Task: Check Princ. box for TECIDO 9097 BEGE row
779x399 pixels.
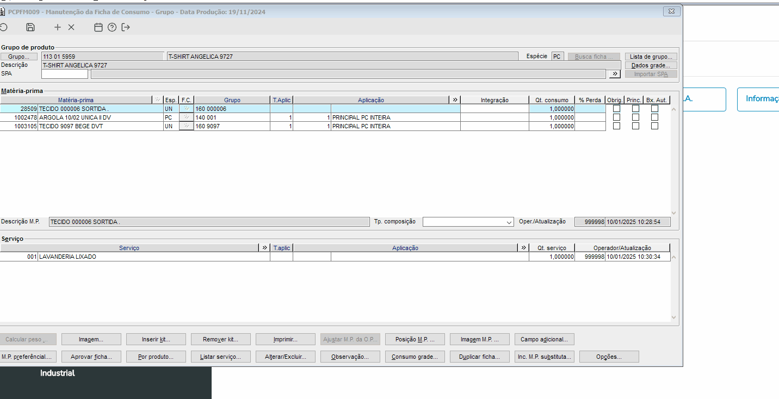Action: pos(635,126)
